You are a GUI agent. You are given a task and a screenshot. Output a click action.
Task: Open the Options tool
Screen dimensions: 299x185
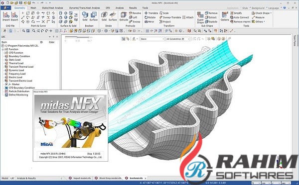[225, 16]
